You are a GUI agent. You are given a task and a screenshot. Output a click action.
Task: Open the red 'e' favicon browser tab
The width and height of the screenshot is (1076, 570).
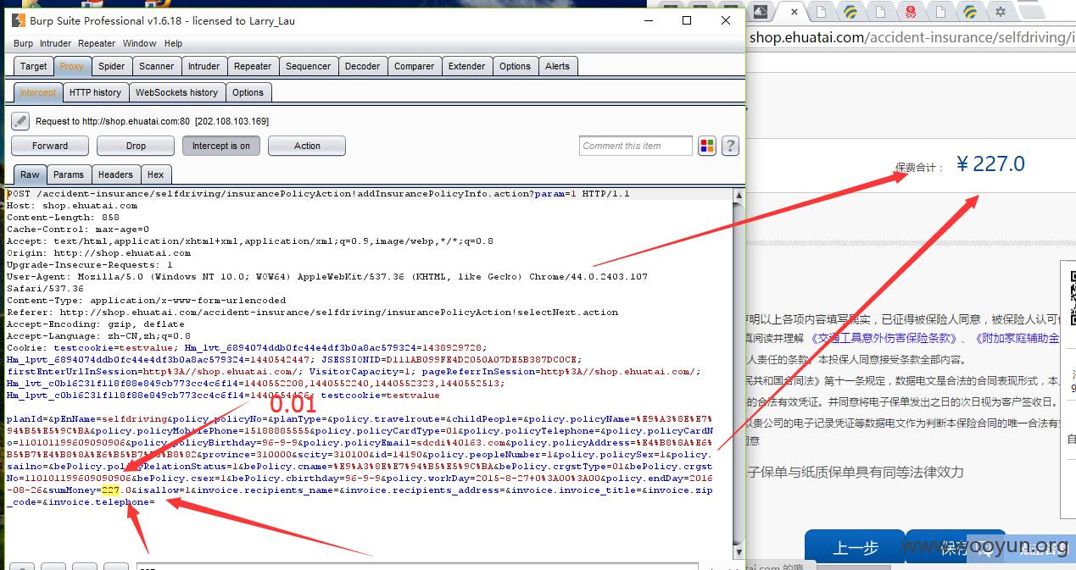click(x=911, y=12)
